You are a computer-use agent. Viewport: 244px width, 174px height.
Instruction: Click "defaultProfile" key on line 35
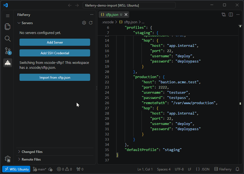click(x=142, y=150)
